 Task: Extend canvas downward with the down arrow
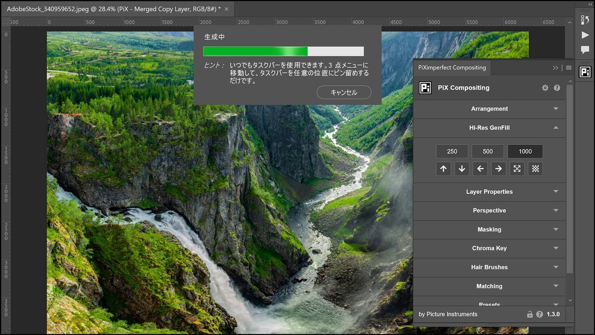462,168
